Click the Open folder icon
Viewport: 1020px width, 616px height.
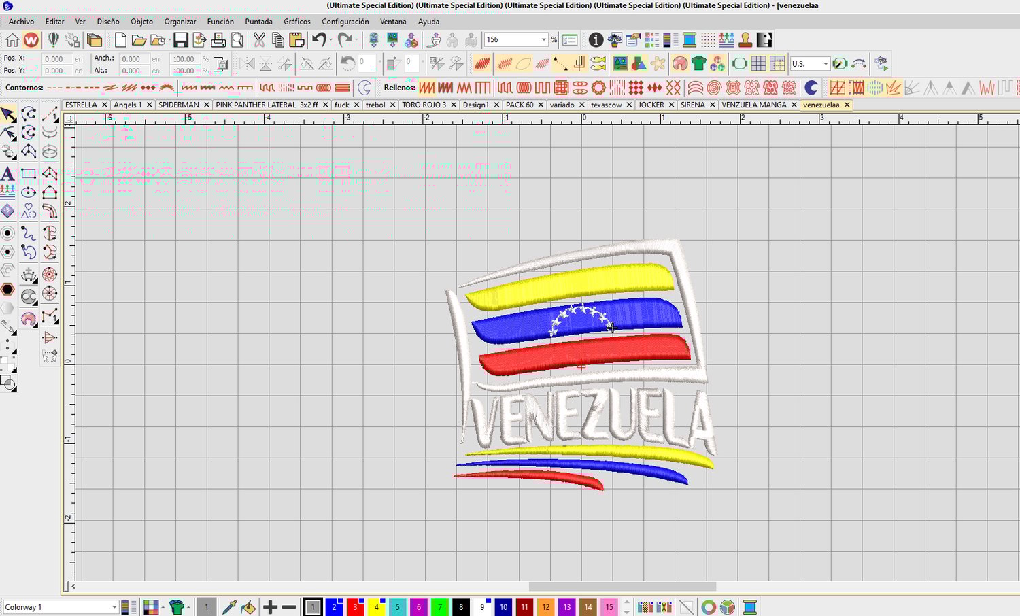(139, 40)
